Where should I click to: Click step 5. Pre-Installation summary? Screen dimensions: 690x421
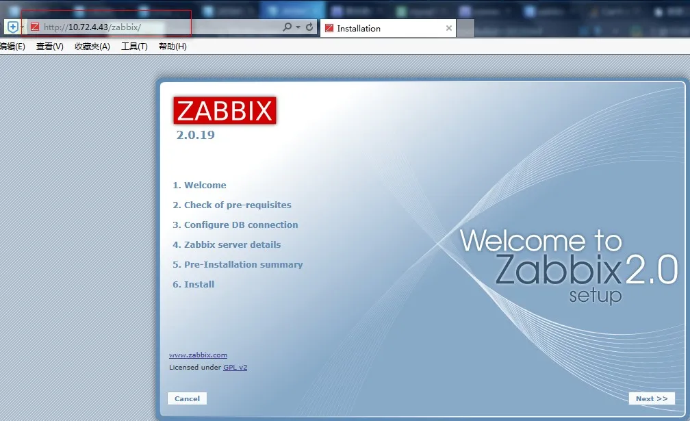pyautogui.click(x=238, y=264)
